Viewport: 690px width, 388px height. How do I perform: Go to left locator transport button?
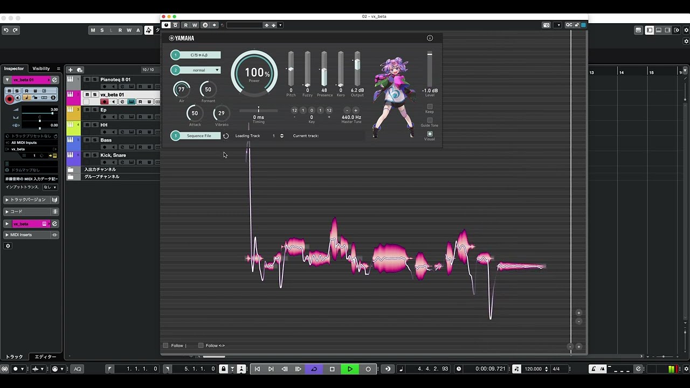point(257,369)
